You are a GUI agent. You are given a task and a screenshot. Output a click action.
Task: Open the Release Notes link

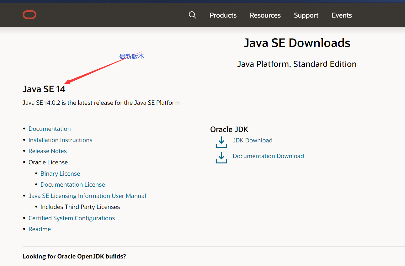[48, 151]
